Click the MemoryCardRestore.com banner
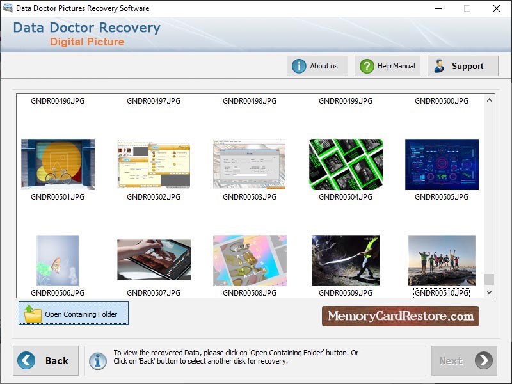This screenshot has width=512, height=384. point(400,316)
